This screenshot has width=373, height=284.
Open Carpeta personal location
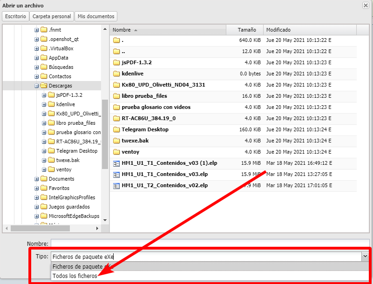coord(52,16)
